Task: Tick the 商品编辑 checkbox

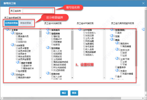Action: click(x=121, y=46)
